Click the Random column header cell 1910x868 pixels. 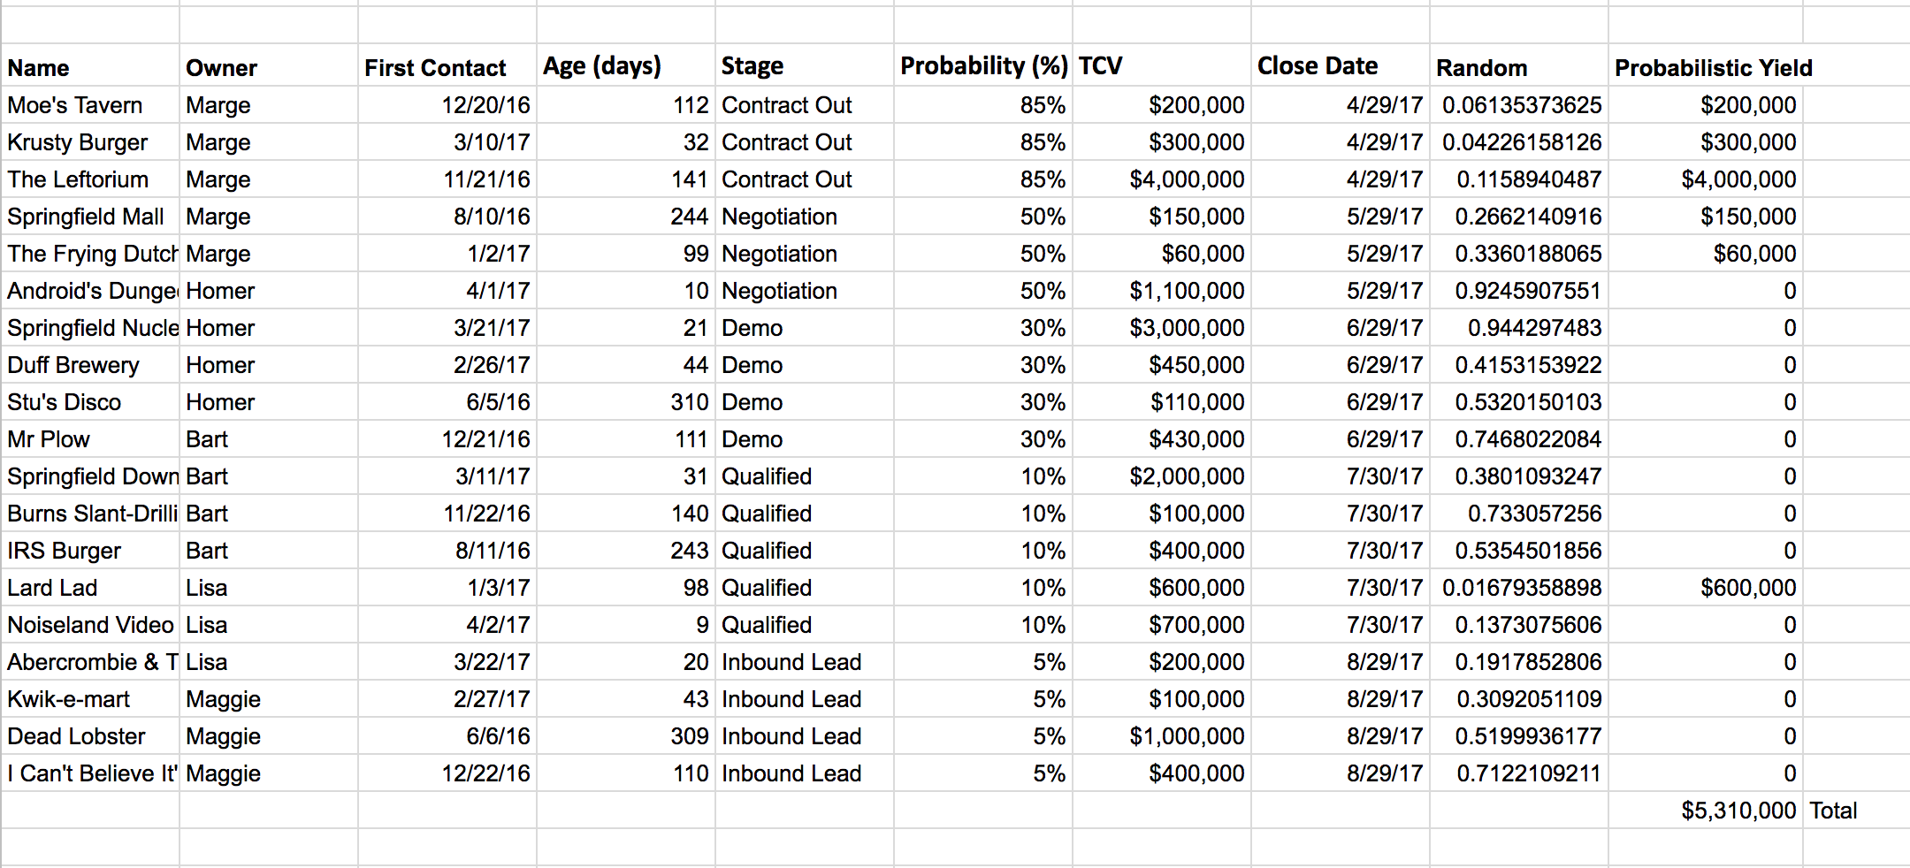[x=1519, y=65]
